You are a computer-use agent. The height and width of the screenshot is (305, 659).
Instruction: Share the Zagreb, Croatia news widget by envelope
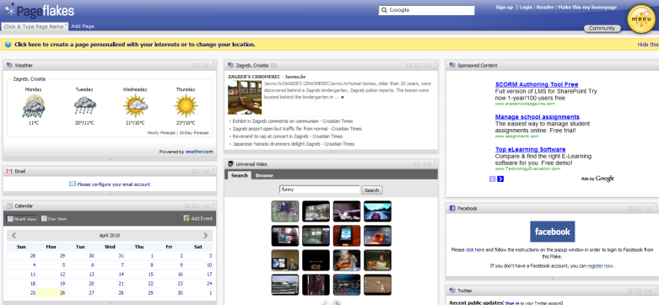tap(417, 66)
